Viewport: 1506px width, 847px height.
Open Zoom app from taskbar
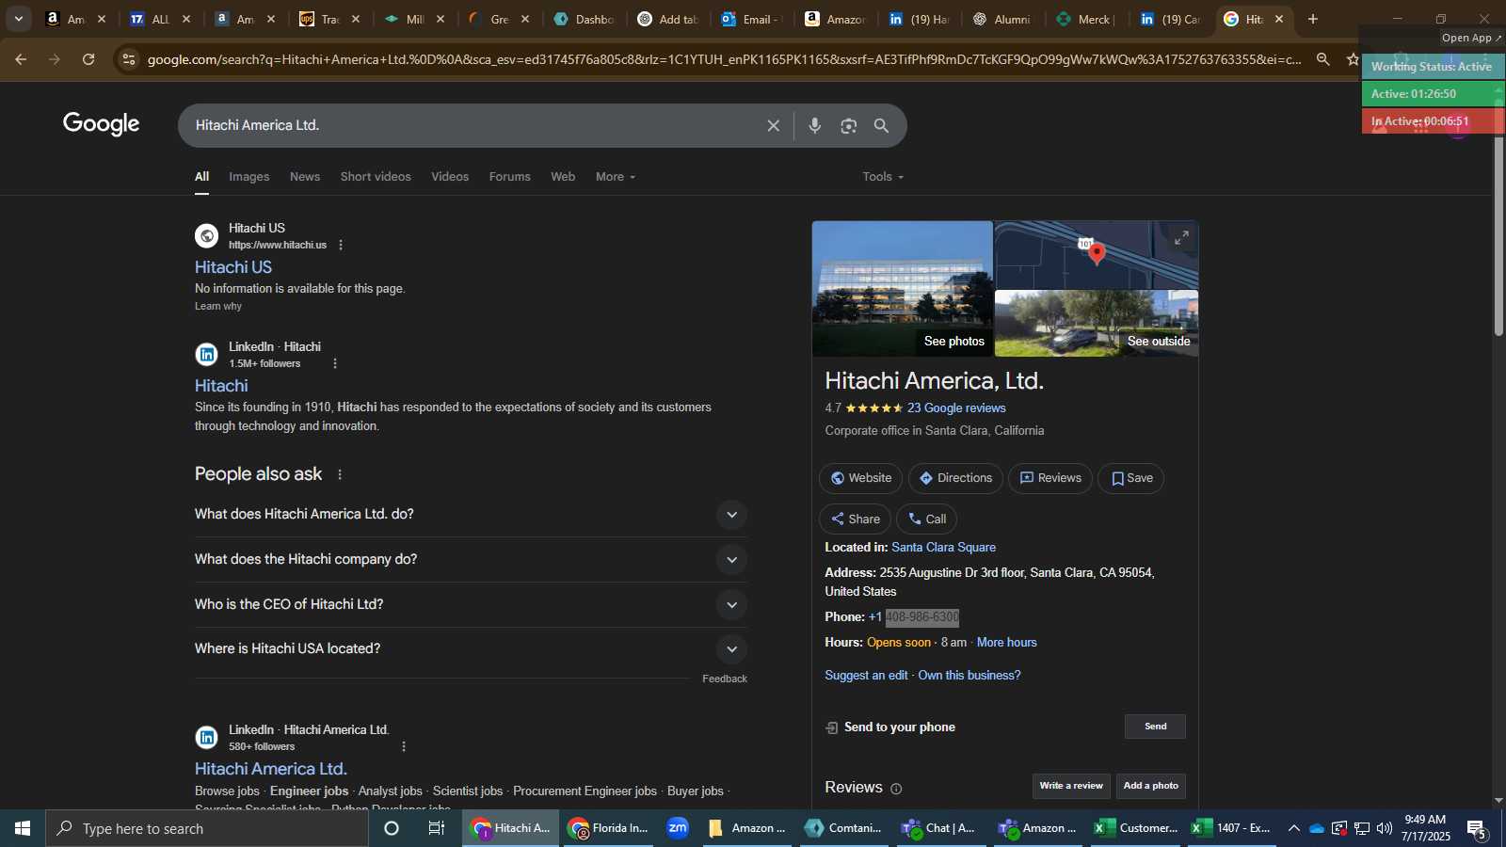pyautogui.click(x=678, y=828)
